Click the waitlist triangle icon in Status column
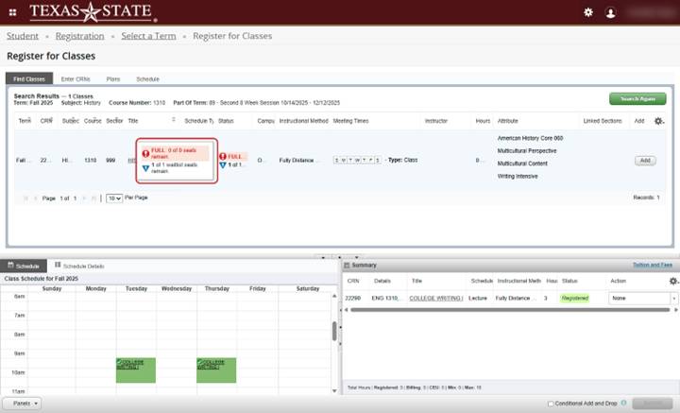The width and height of the screenshot is (680, 413). click(223, 165)
